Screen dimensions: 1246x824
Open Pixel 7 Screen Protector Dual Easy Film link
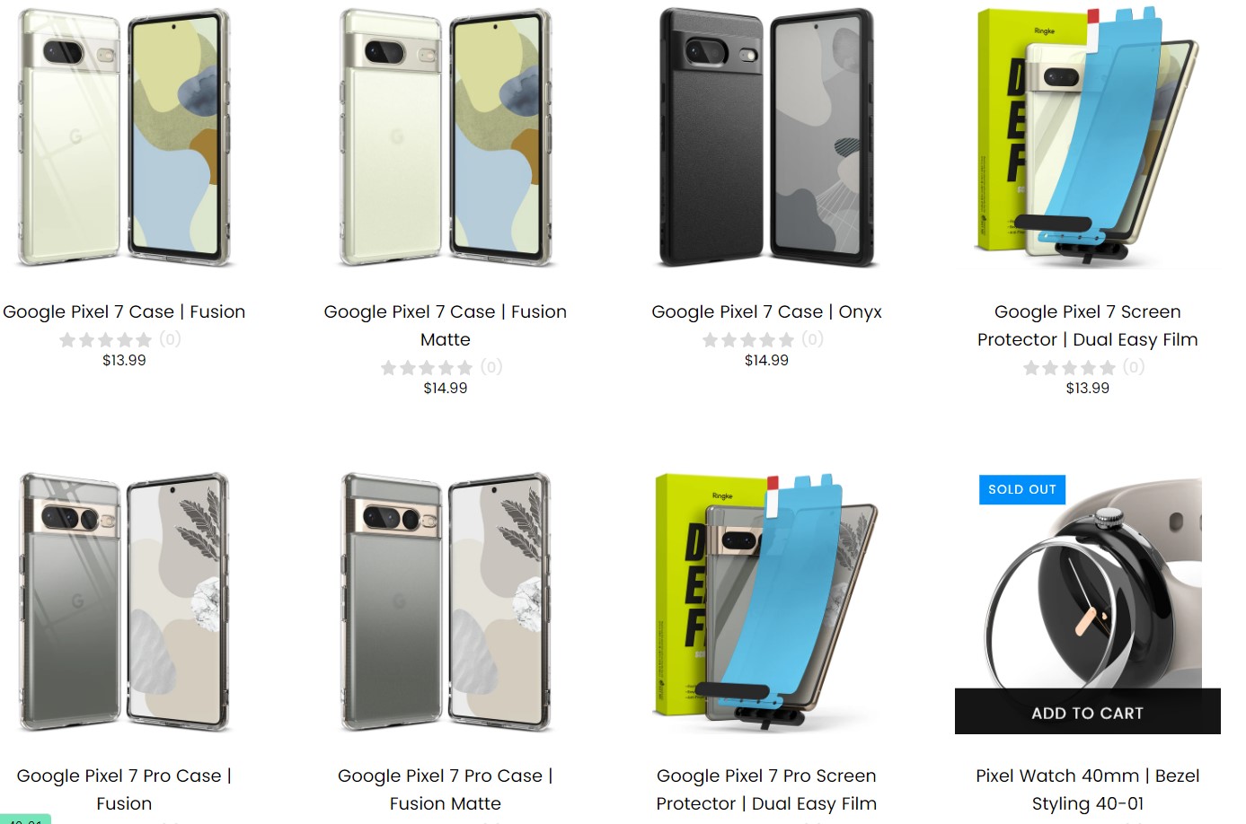tap(1087, 325)
